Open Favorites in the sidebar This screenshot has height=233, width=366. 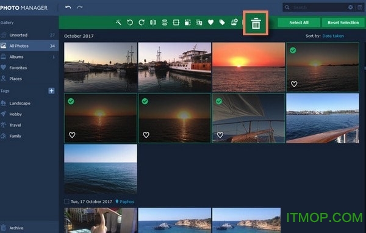coord(29,68)
